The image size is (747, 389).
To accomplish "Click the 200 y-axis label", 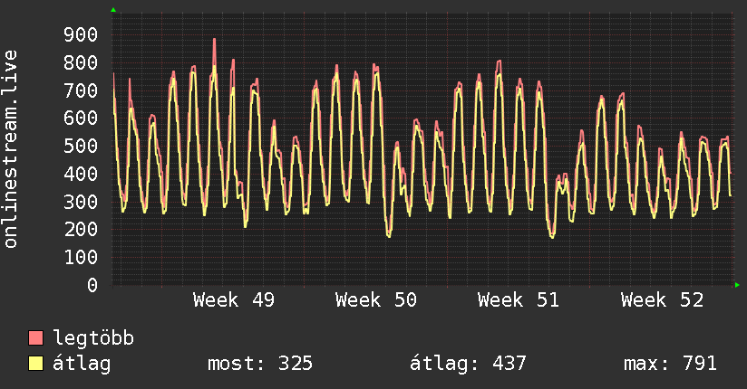I will pyautogui.click(x=81, y=229).
